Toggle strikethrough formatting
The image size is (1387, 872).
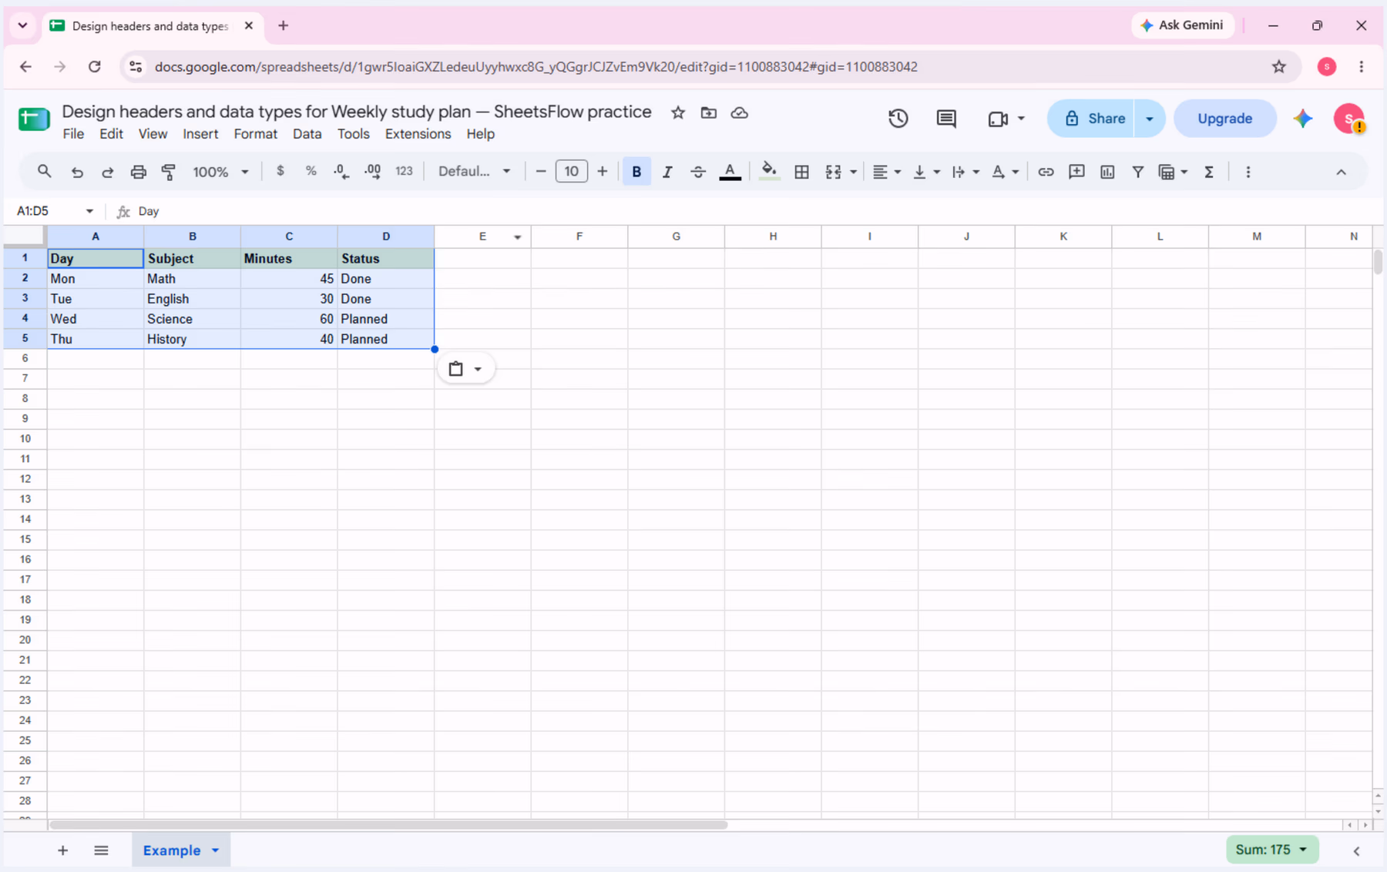tap(698, 172)
